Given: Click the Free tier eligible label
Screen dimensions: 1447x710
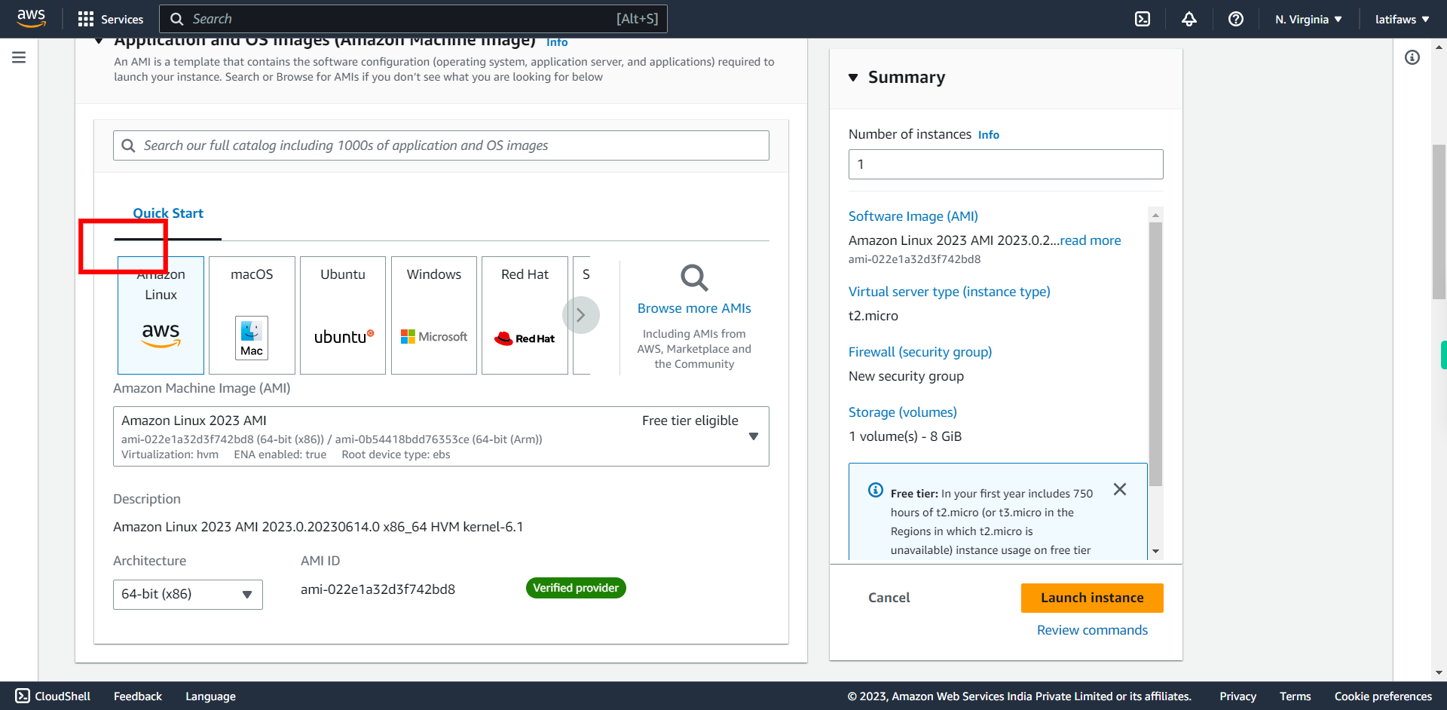Looking at the screenshot, I should 690,421.
